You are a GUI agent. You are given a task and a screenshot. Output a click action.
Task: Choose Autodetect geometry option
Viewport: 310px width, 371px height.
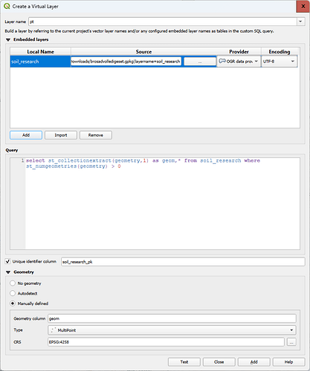tap(13, 293)
